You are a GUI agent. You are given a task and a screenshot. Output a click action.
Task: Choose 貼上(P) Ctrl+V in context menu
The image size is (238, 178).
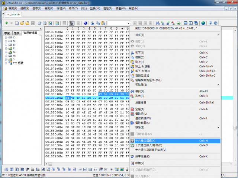175,62
